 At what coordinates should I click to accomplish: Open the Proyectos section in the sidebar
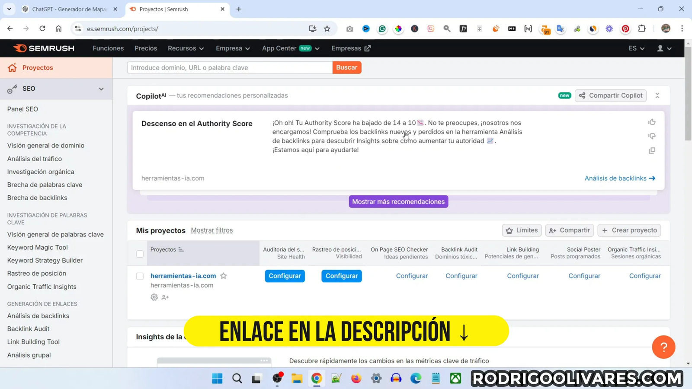[x=37, y=67]
